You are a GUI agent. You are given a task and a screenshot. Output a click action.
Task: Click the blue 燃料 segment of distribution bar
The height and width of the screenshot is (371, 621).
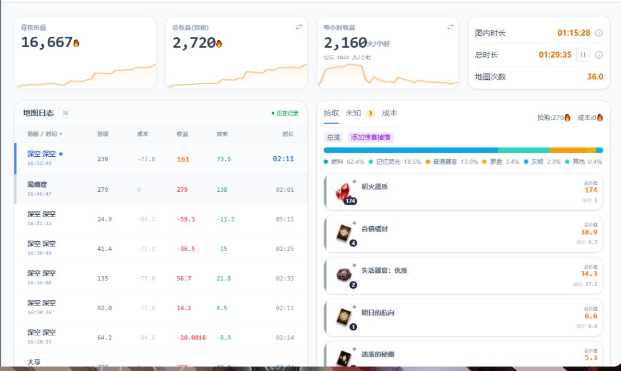click(x=411, y=150)
